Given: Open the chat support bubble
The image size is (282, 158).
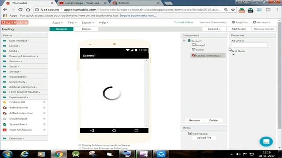Looking at the screenshot, I should 266,141.
